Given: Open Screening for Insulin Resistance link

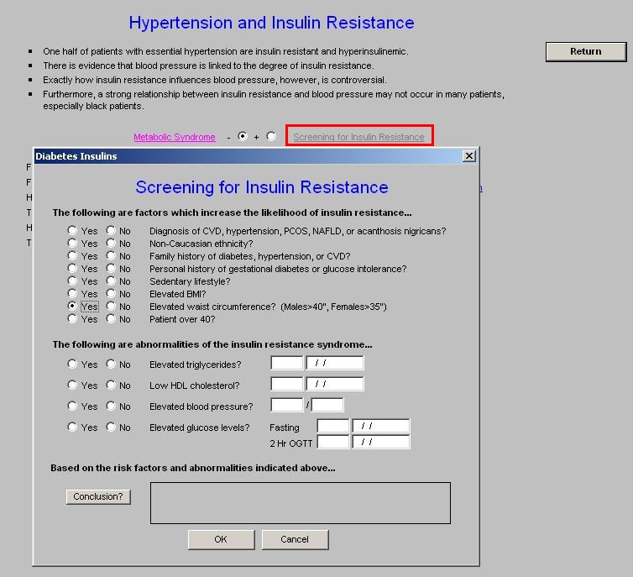Looking at the screenshot, I should pos(358,137).
